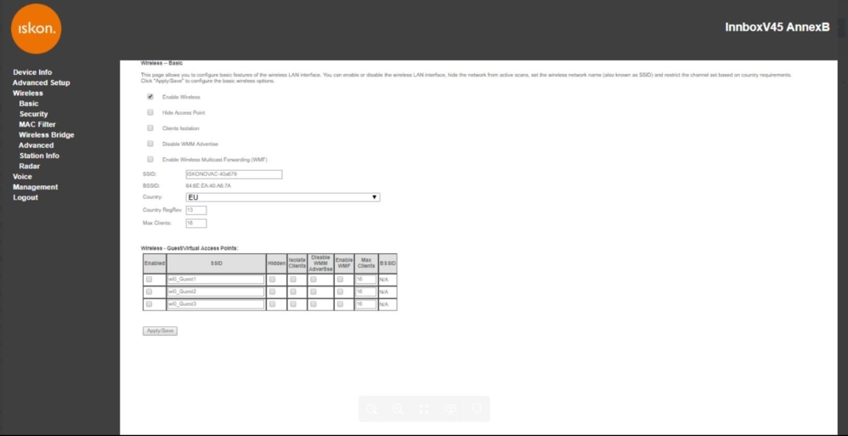This screenshot has height=436, width=848.
Task: Tick Disable WMM Advertise checkbox
Action: point(150,144)
